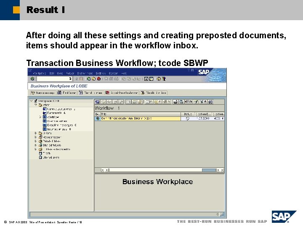Click the worklist scrollbar far-left arrow
The width and height of the screenshot is (303, 227).
click(x=103, y=170)
